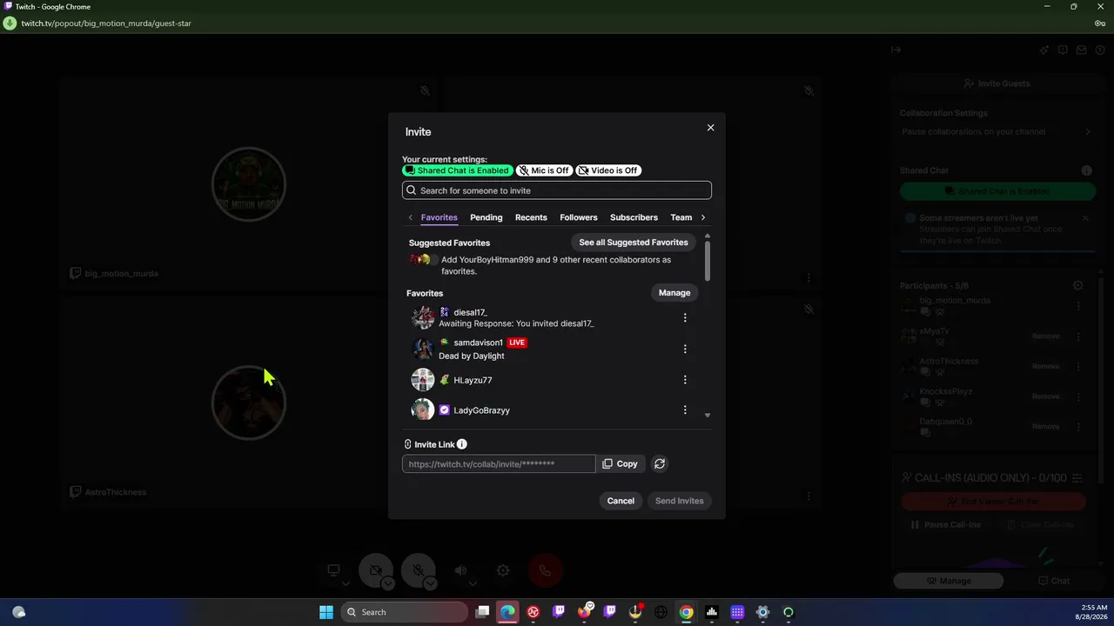This screenshot has width=1114, height=626.
Task: Click the speaker volume icon in call controls
Action: click(460, 570)
